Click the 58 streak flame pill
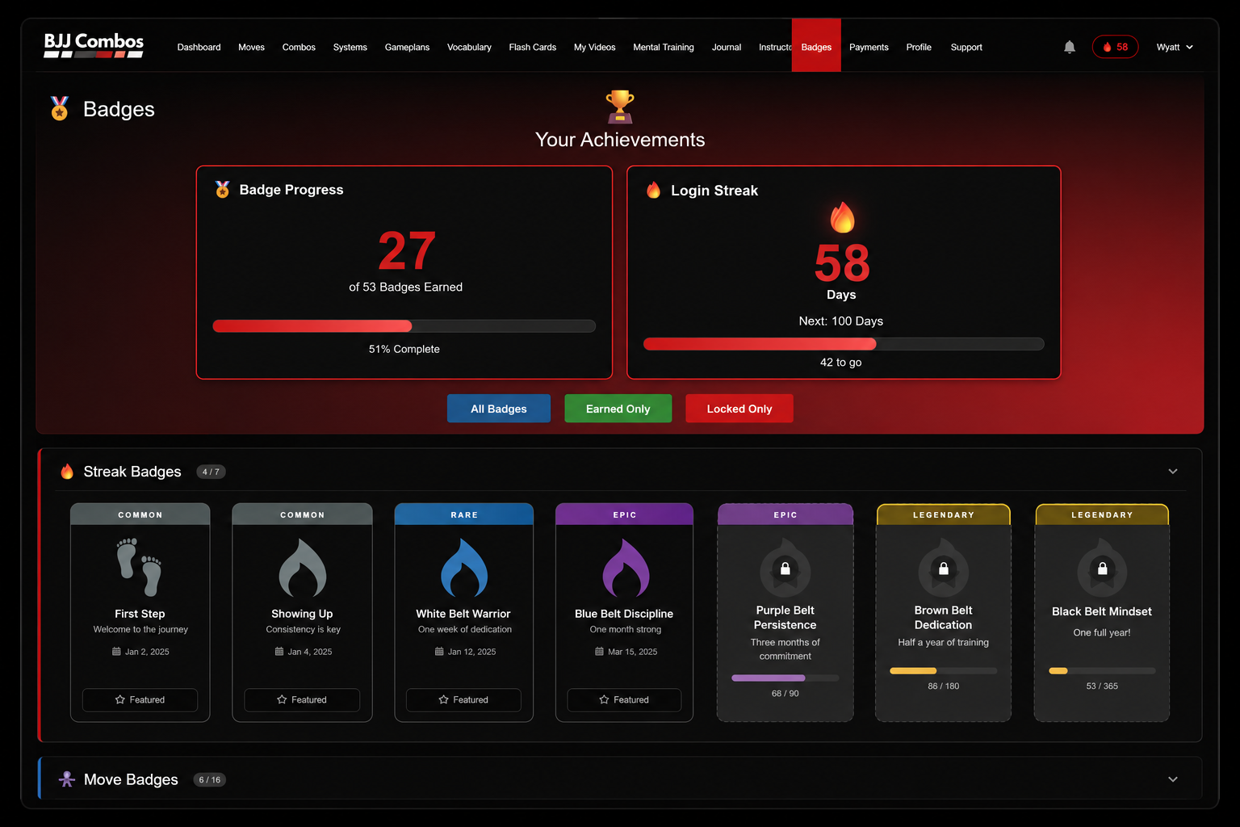Image resolution: width=1240 pixels, height=827 pixels. 1115,47
